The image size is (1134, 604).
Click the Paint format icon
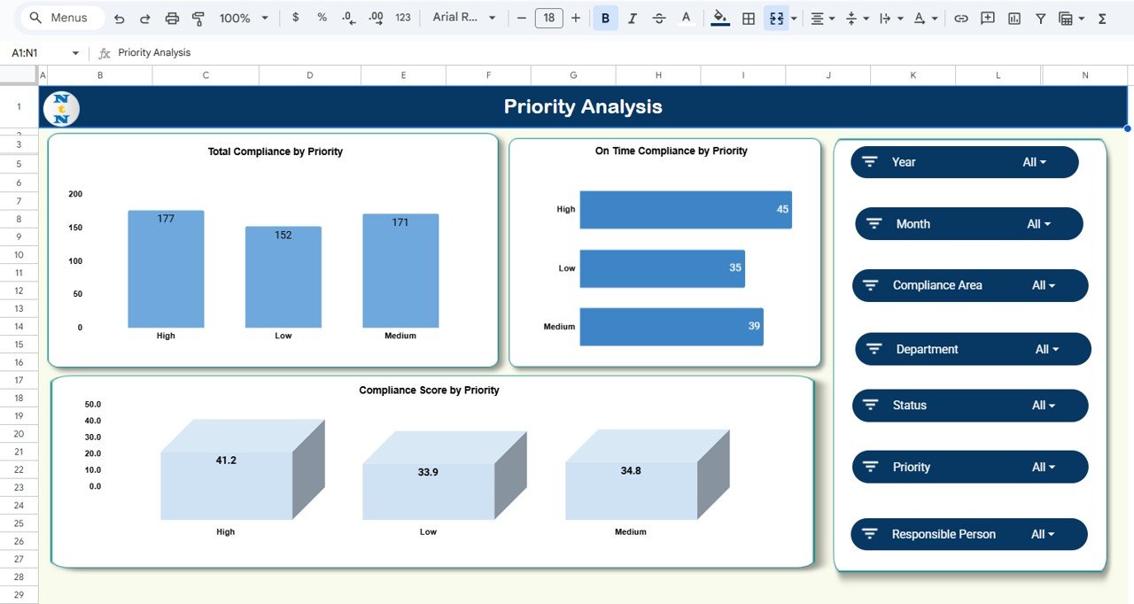197,17
